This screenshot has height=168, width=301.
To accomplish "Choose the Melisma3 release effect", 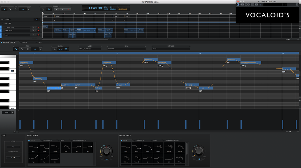I will [180, 148].
